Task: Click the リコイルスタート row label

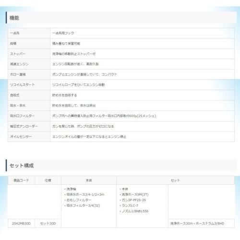Action: 23,85
